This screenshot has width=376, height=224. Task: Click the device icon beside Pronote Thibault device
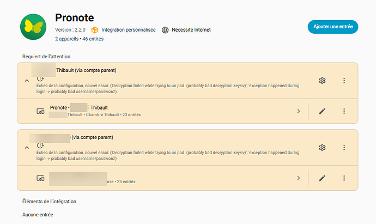point(40,111)
